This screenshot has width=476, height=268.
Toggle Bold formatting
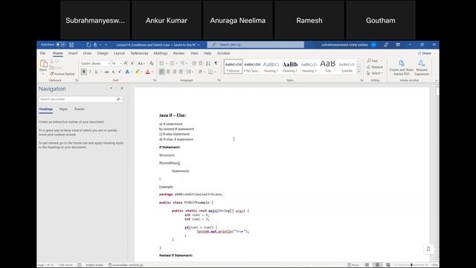(x=84, y=71)
